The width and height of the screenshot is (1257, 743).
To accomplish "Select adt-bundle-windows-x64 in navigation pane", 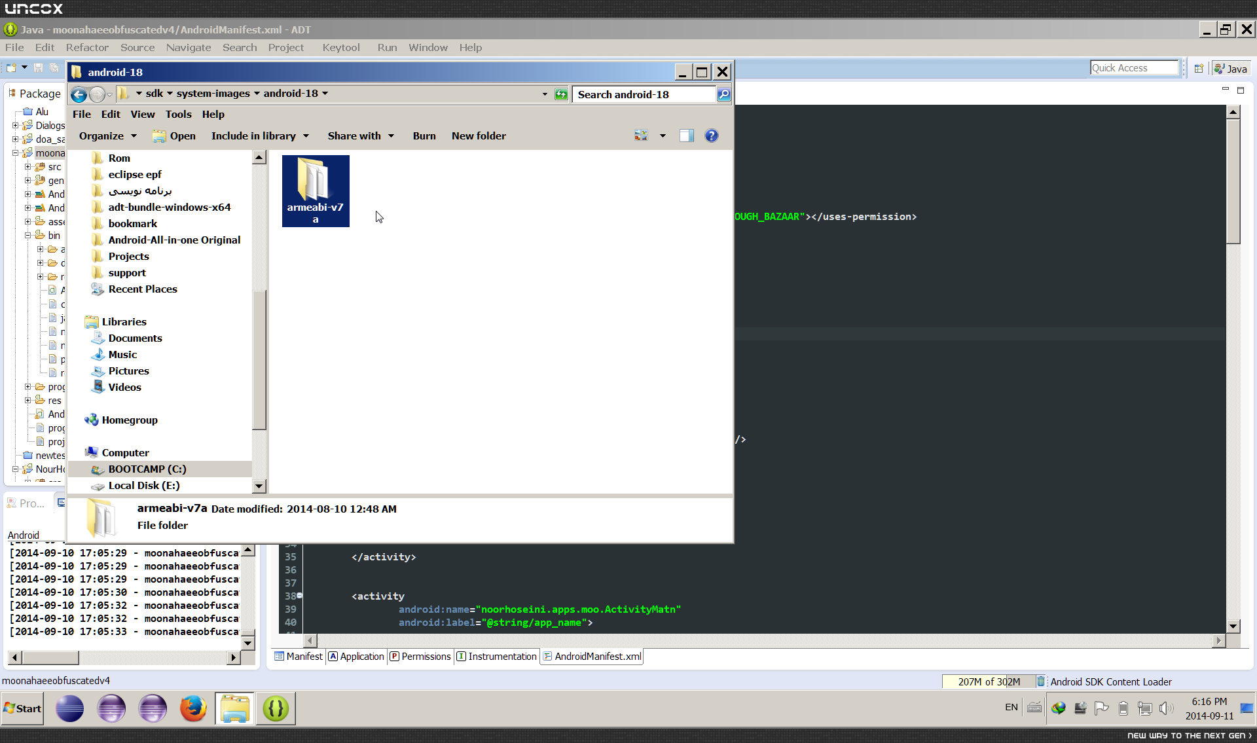I will pyautogui.click(x=160, y=208).
